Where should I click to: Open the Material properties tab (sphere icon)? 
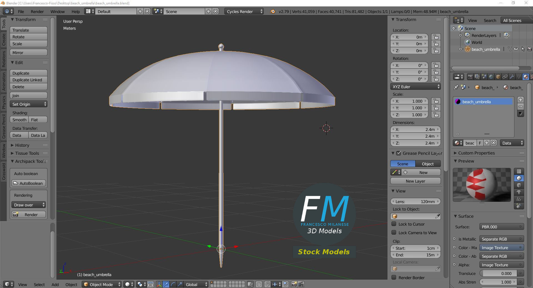[x=526, y=77]
